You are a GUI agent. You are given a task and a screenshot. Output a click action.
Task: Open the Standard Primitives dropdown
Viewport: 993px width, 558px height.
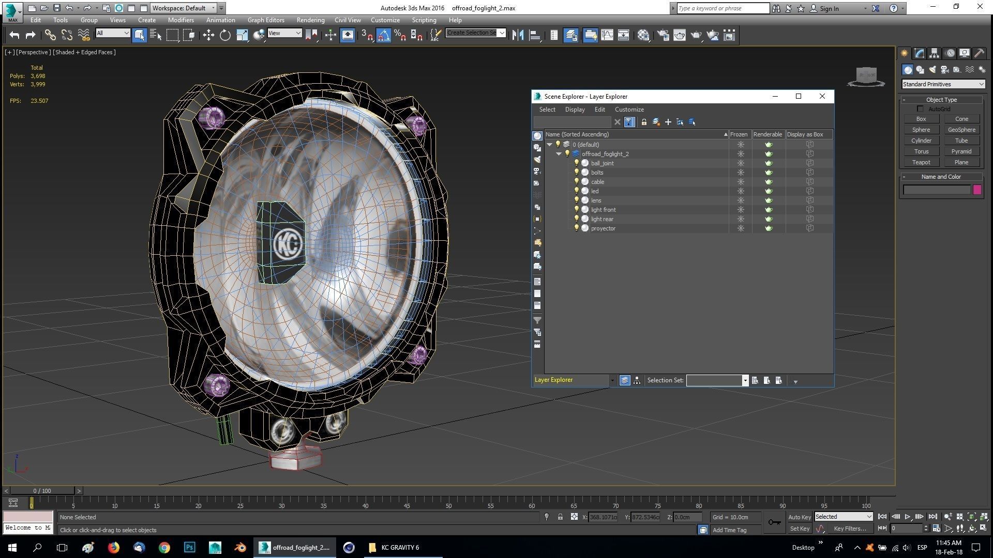(943, 84)
